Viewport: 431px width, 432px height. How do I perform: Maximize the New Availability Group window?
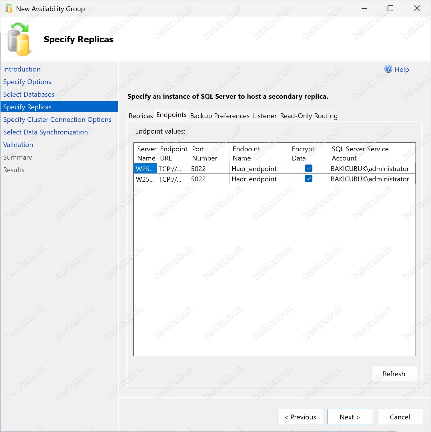(390, 8)
